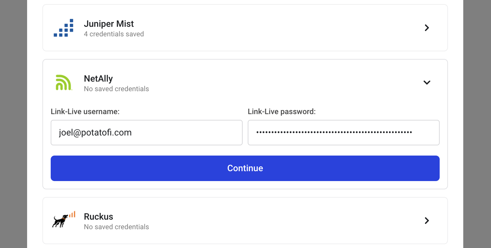The width and height of the screenshot is (491, 248).
Task: Click the '4 credentials saved' subtitle
Action: 114,34
